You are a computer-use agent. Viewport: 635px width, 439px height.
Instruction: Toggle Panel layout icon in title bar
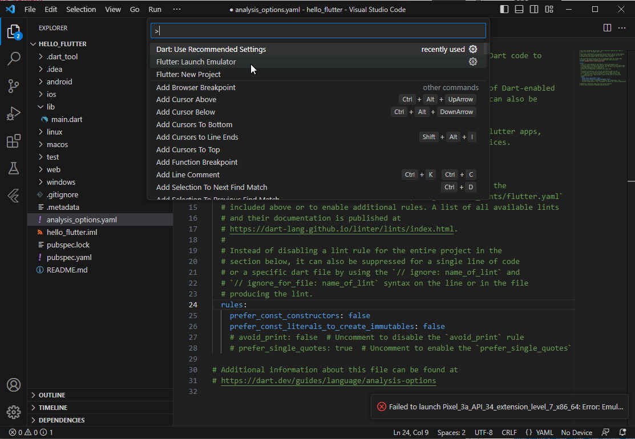tap(519, 9)
